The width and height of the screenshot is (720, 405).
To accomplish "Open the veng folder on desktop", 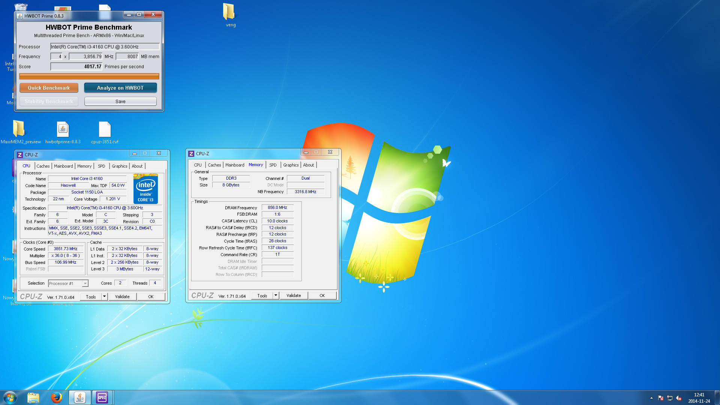I will pos(229,11).
